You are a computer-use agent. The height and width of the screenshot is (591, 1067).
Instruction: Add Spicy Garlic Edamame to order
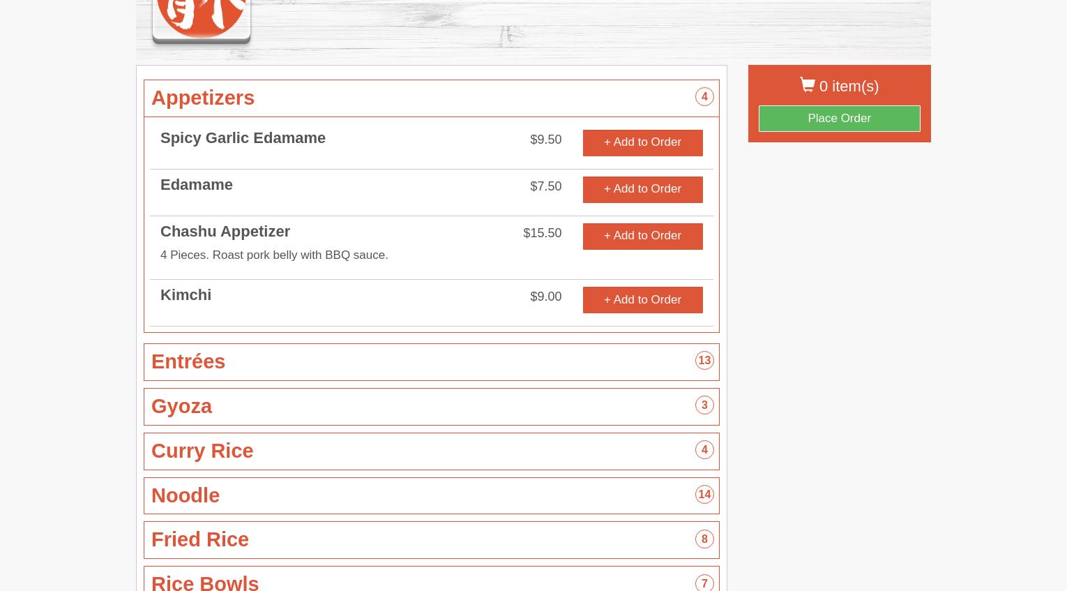coord(642,142)
